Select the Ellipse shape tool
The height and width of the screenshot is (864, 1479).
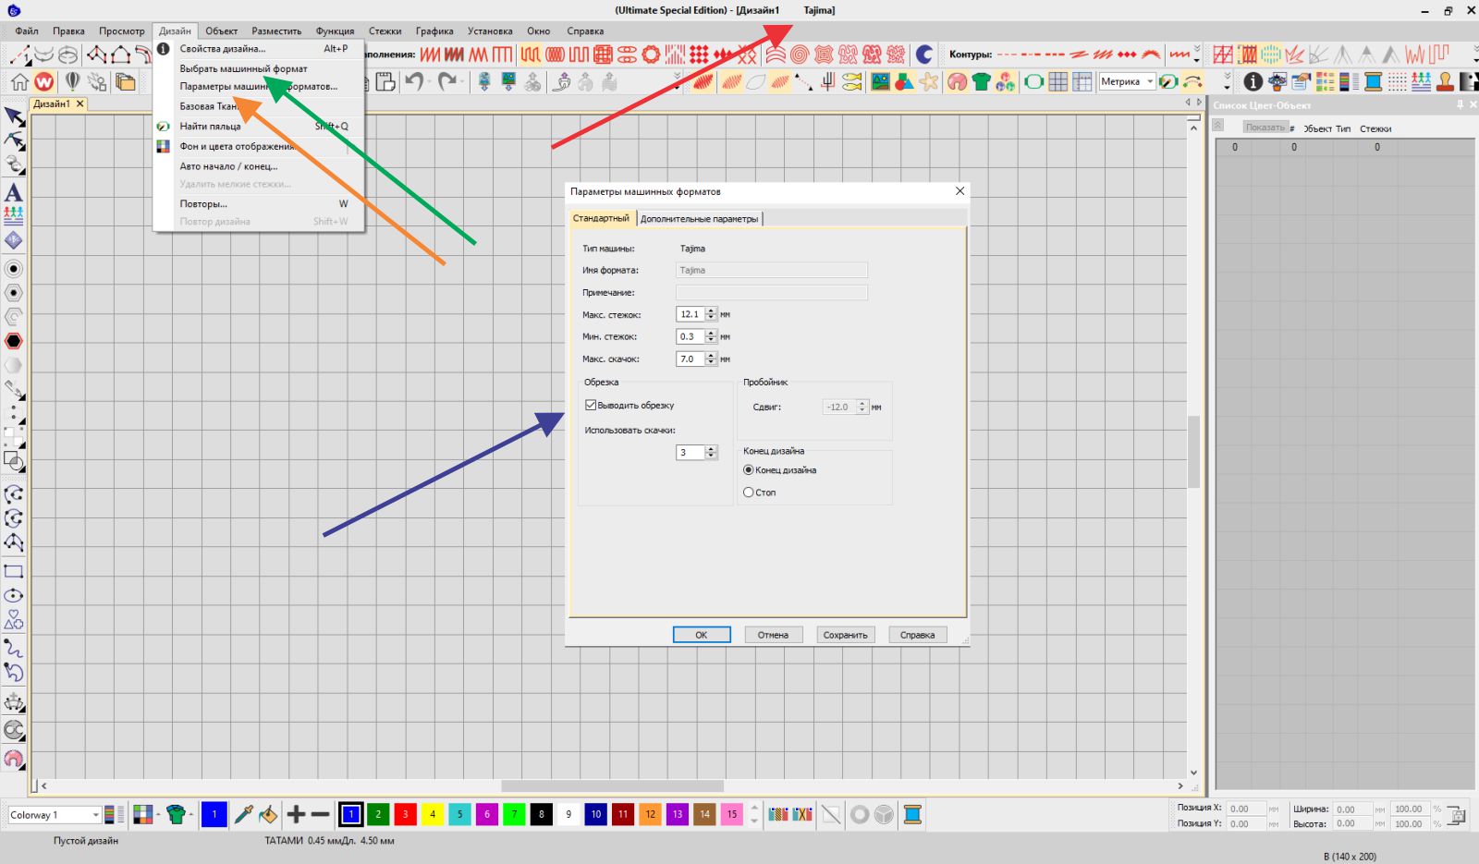coord(14,595)
